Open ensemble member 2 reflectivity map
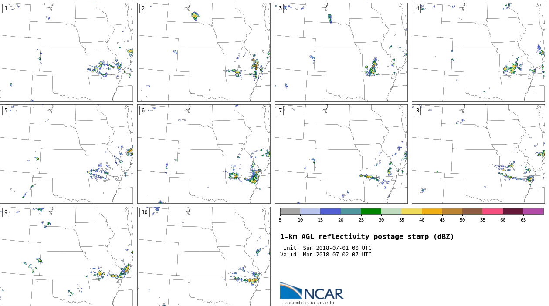Screen dimensions: 549x306 point(203,52)
